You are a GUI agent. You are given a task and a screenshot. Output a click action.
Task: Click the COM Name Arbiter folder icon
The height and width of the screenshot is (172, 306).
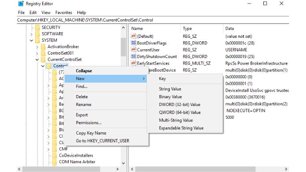tap(55, 162)
